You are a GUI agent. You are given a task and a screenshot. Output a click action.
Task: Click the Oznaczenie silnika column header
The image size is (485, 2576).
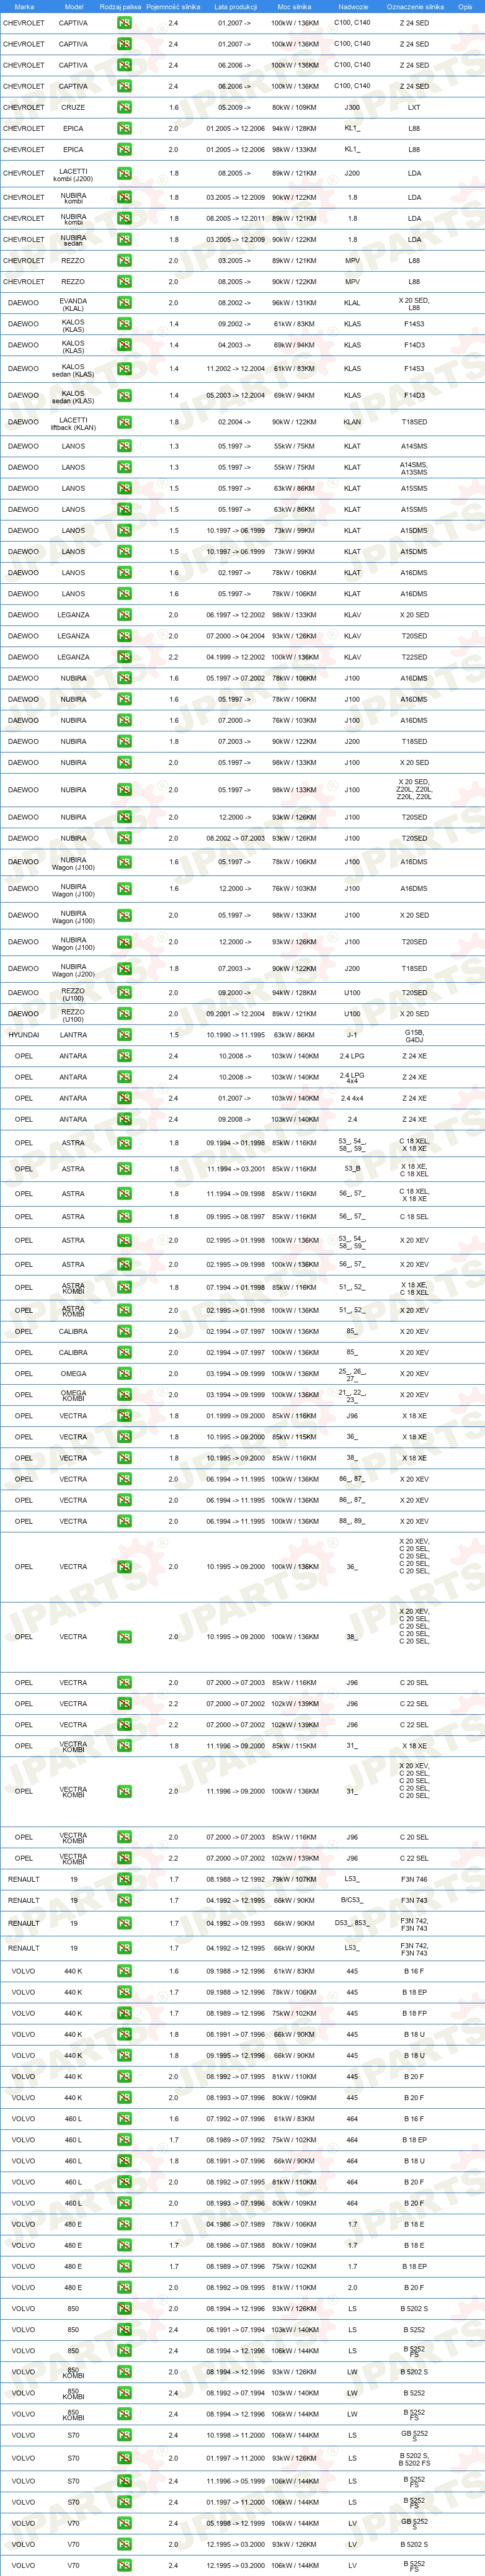click(414, 7)
